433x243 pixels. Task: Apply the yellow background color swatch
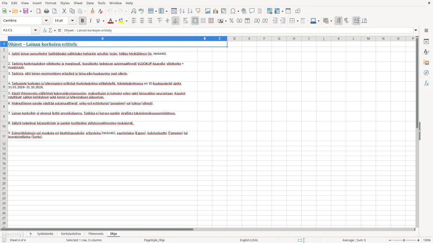click(x=121, y=21)
